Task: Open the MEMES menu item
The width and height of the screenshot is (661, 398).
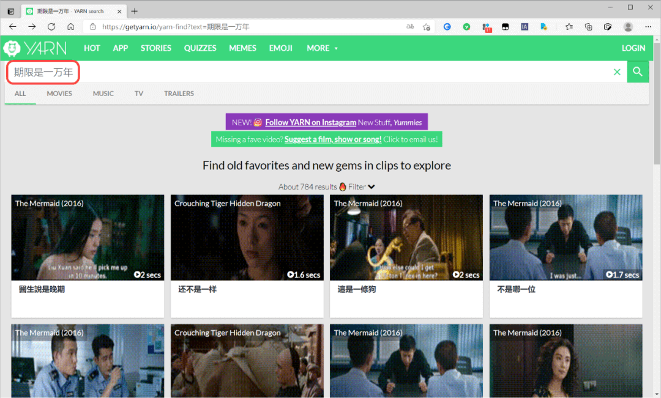Action: coord(242,48)
